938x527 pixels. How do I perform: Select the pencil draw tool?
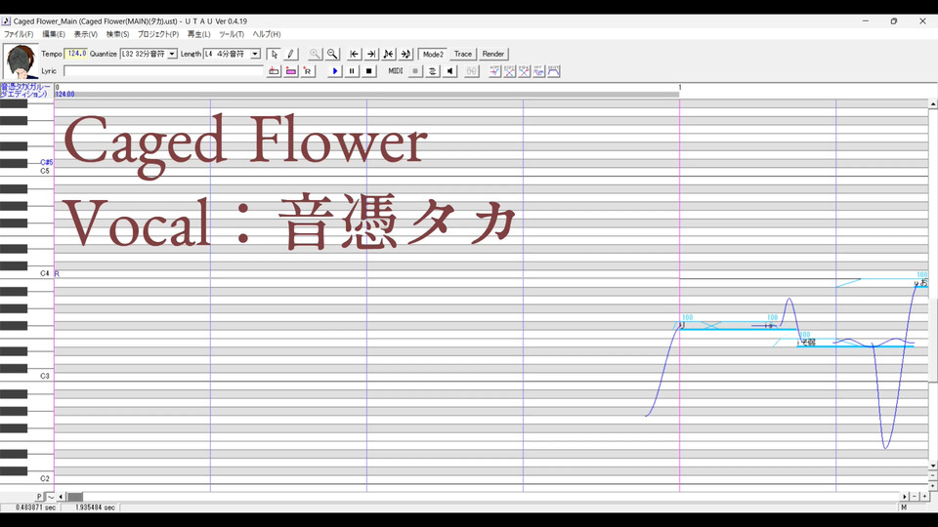(x=291, y=54)
